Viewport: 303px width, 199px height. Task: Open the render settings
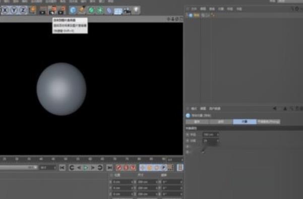pos(62,11)
